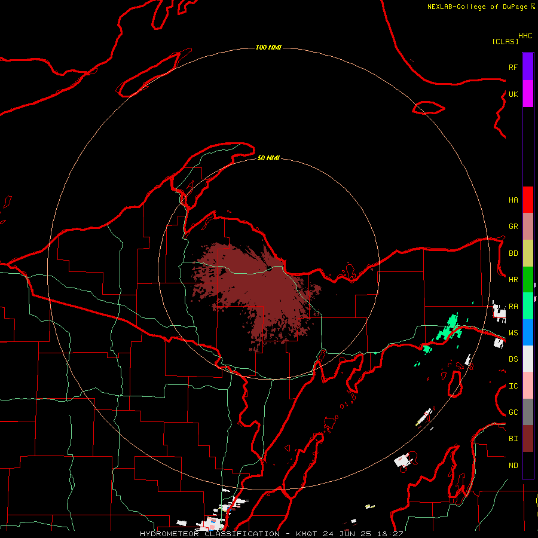Viewport: 538px width, 538px height.
Task: Click the purple RF color swatch in legend
Action: coord(528,67)
